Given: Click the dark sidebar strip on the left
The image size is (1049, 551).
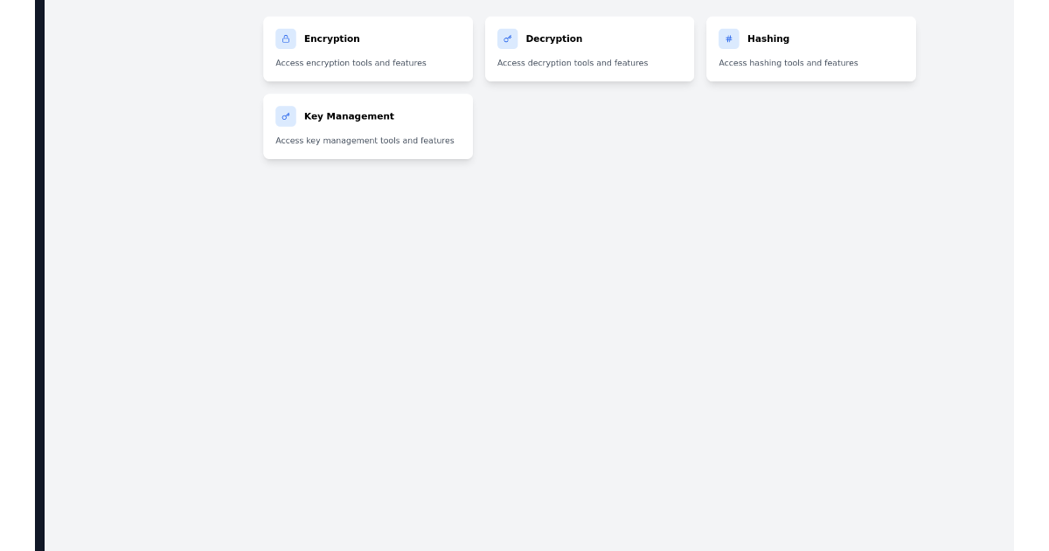Looking at the screenshot, I should pos(39,275).
